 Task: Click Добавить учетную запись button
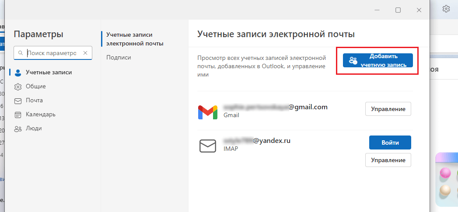378,60
